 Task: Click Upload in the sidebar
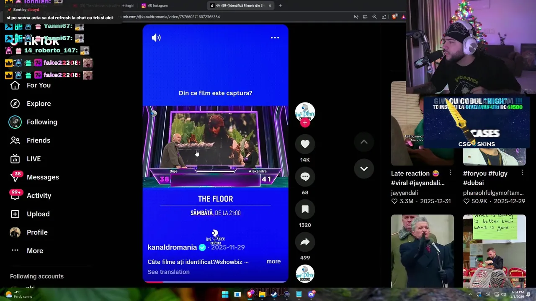coord(38,214)
